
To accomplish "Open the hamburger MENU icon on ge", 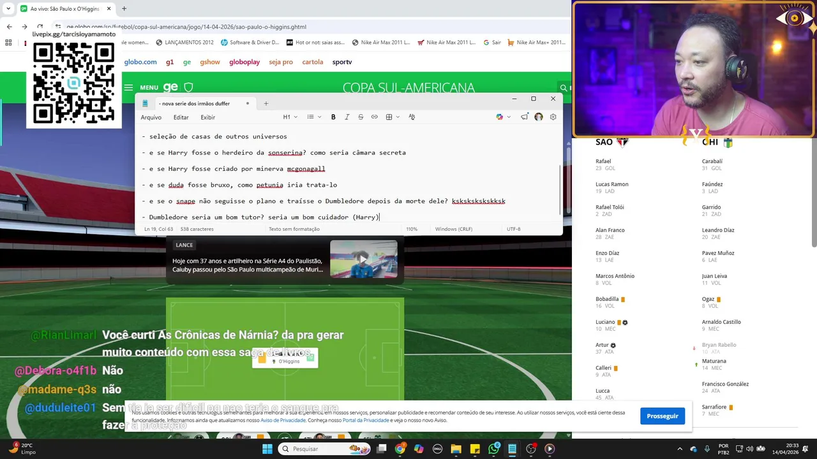I will [x=128, y=88].
